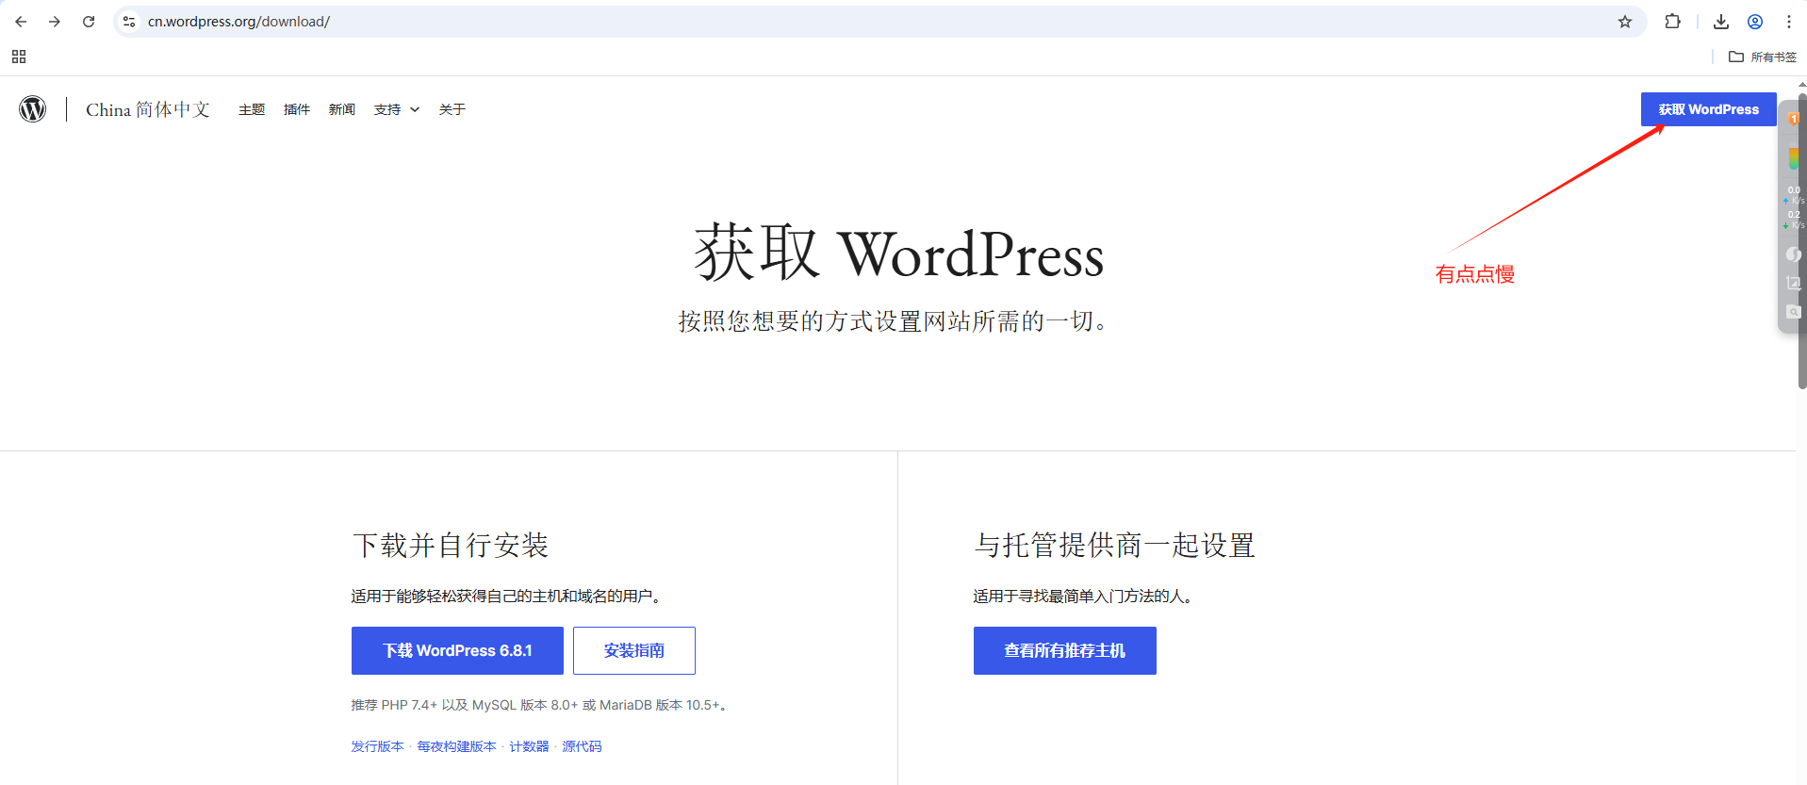Go back with the browser back arrow

pos(21,22)
